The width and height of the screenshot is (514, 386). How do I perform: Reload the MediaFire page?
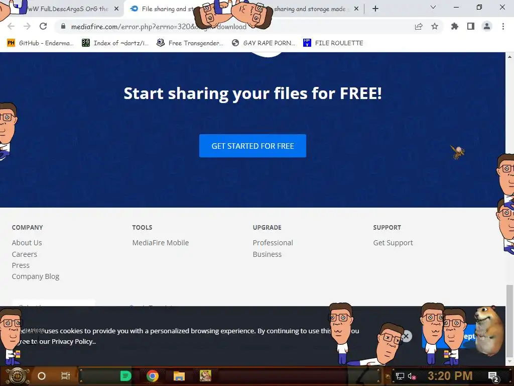point(43,26)
